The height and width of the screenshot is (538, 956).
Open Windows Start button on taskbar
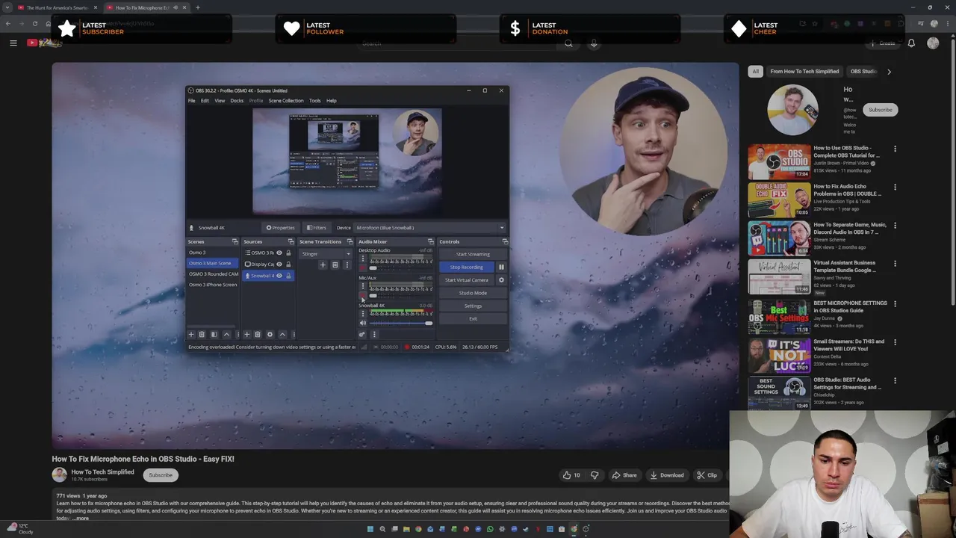click(370, 529)
